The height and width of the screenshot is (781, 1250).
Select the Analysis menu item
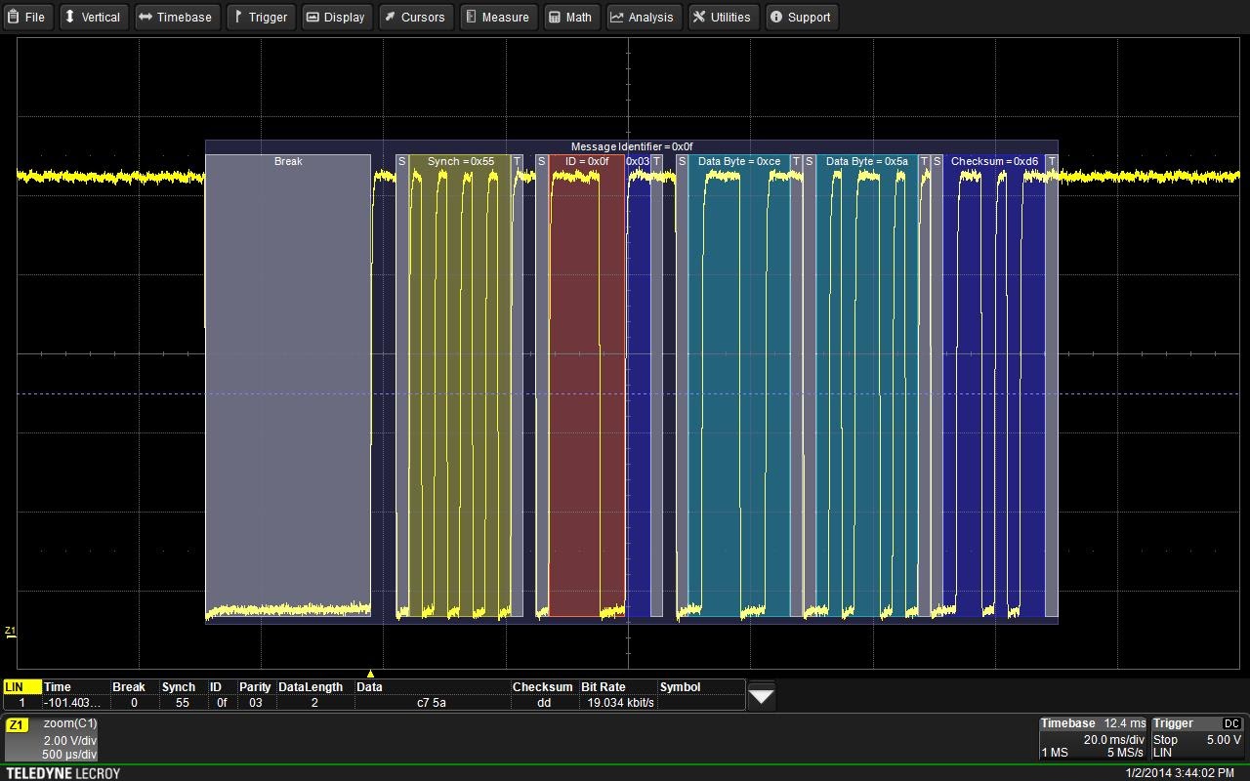point(644,17)
